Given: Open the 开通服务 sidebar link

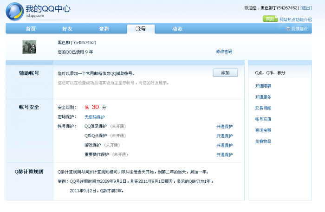Looking at the screenshot, I should (263, 97).
